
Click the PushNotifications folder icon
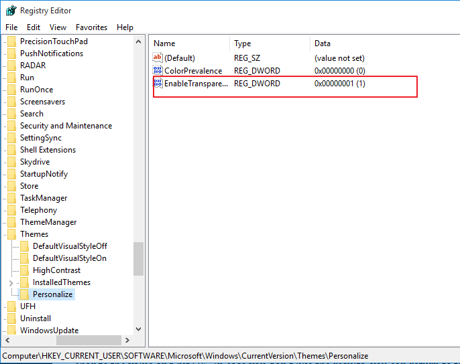(12, 54)
